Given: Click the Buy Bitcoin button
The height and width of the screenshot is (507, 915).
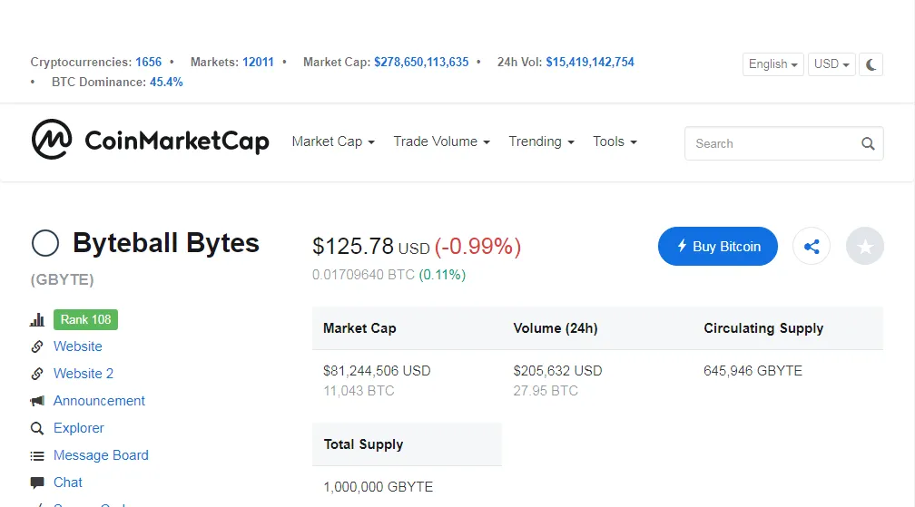Looking at the screenshot, I should (718, 246).
